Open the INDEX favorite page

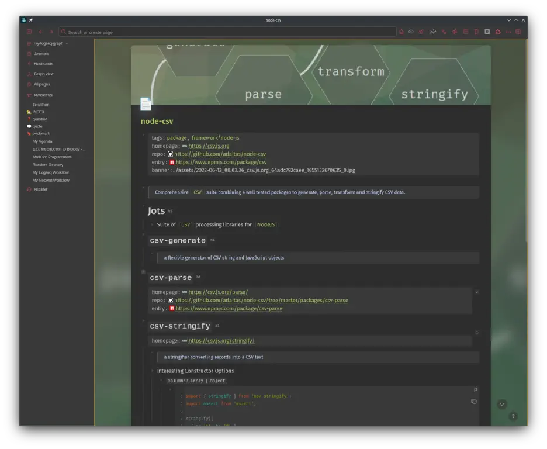(x=39, y=112)
